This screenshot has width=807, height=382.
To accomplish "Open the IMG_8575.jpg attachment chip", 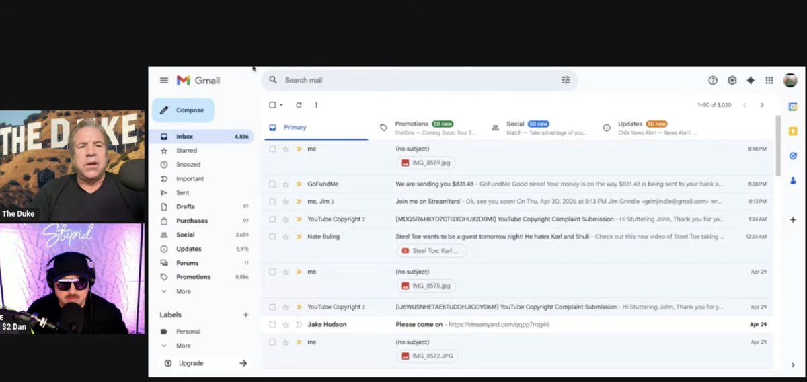I will (x=426, y=286).
